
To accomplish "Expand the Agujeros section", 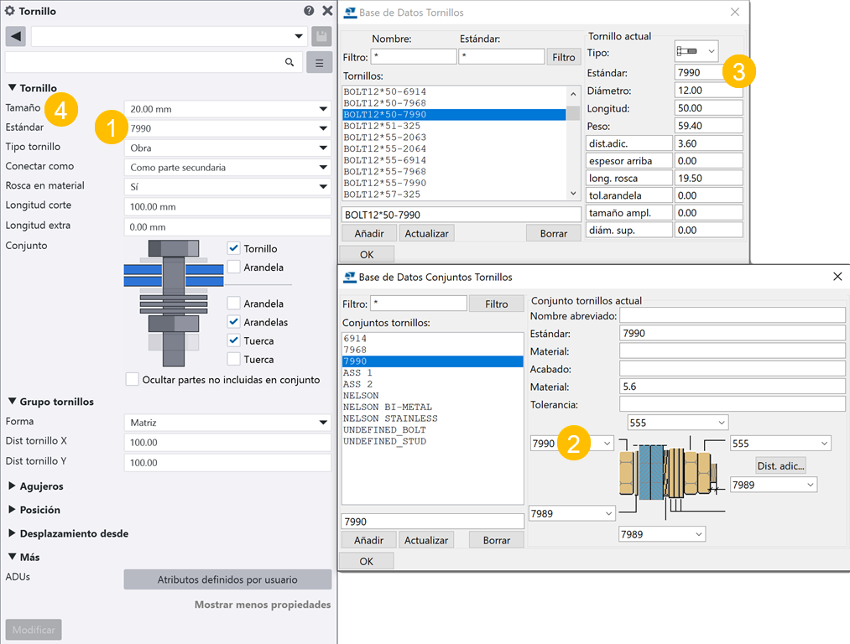I will pyautogui.click(x=41, y=486).
